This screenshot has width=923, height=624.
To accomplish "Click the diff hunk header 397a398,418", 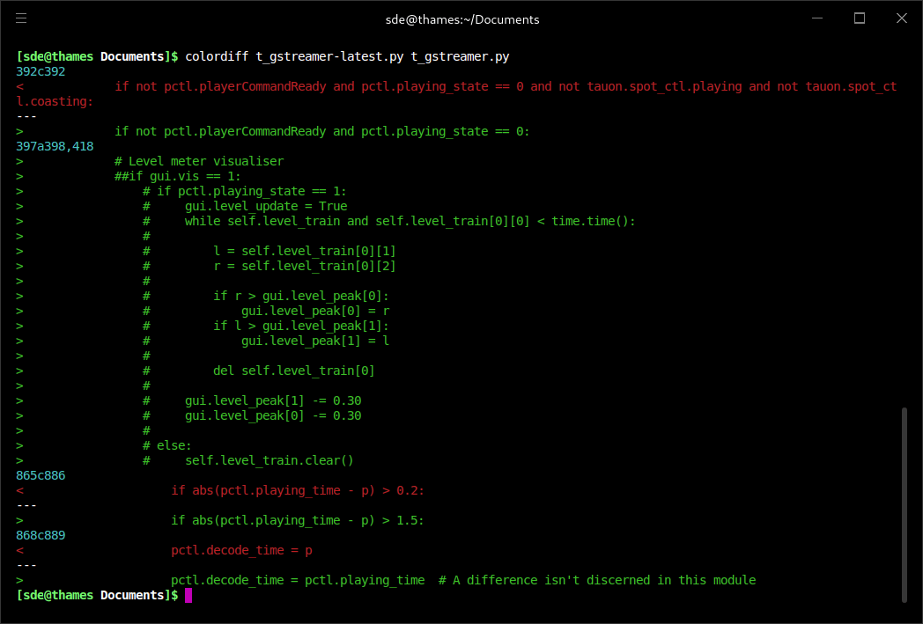I will [x=55, y=146].
